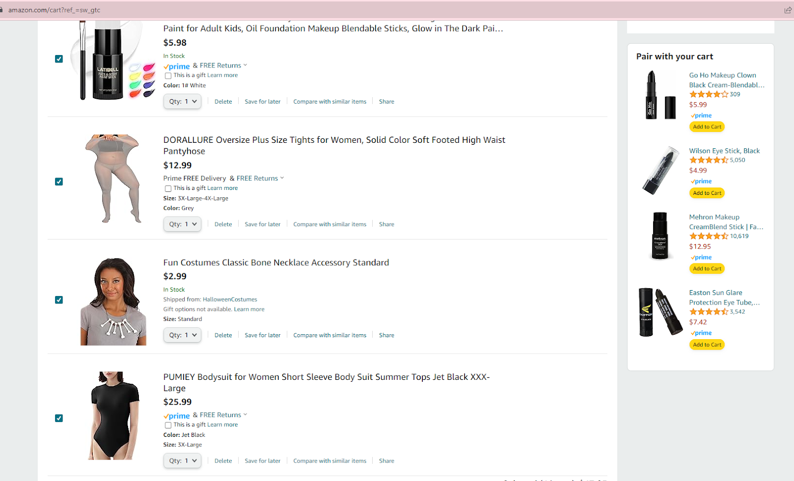Mark the DORALLURE tights as a gift

[168, 188]
